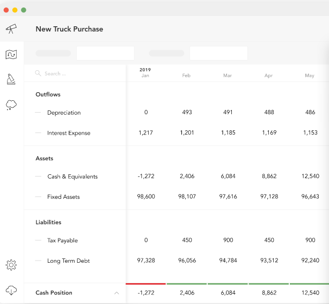Open the thought cloud icon
Viewport: 329px width, 304px height.
[x=11, y=105]
